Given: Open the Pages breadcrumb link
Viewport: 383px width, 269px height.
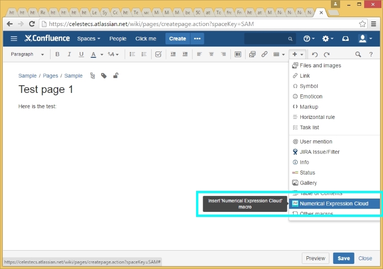Looking at the screenshot, I should [51, 76].
